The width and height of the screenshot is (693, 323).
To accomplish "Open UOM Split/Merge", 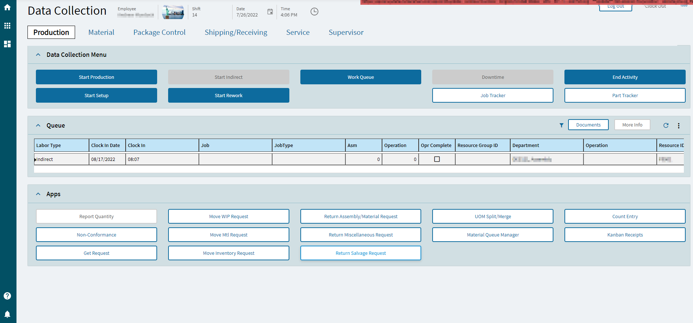I will coord(493,216).
